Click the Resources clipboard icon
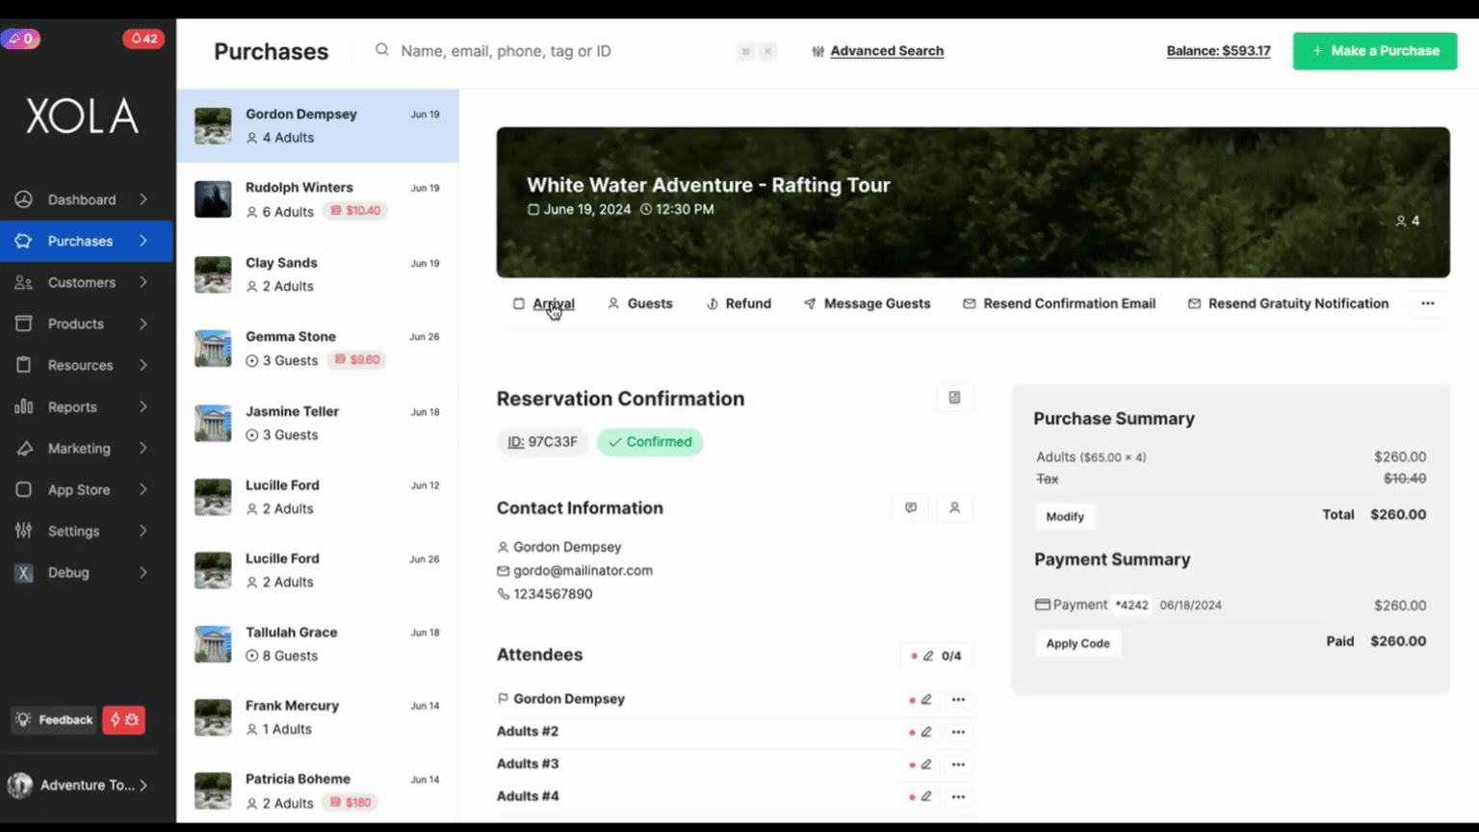This screenshot has width=1479, height=832. pos(24,365)
